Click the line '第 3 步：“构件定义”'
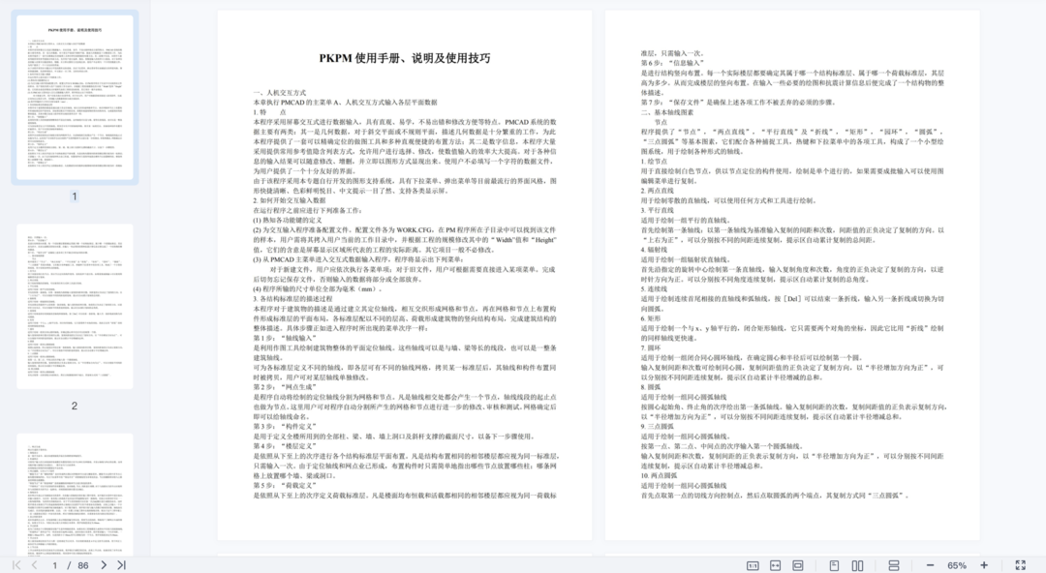Viewport: 1046px width, 573px height. pos(285,426)
